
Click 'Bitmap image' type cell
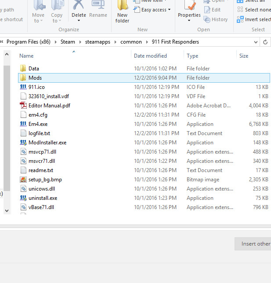[x=203, y=180]
